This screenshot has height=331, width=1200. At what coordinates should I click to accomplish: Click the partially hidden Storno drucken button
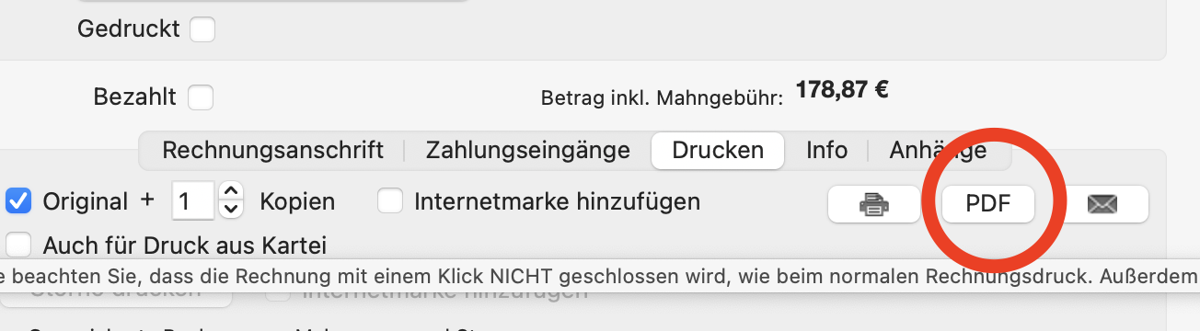[116, 291]
